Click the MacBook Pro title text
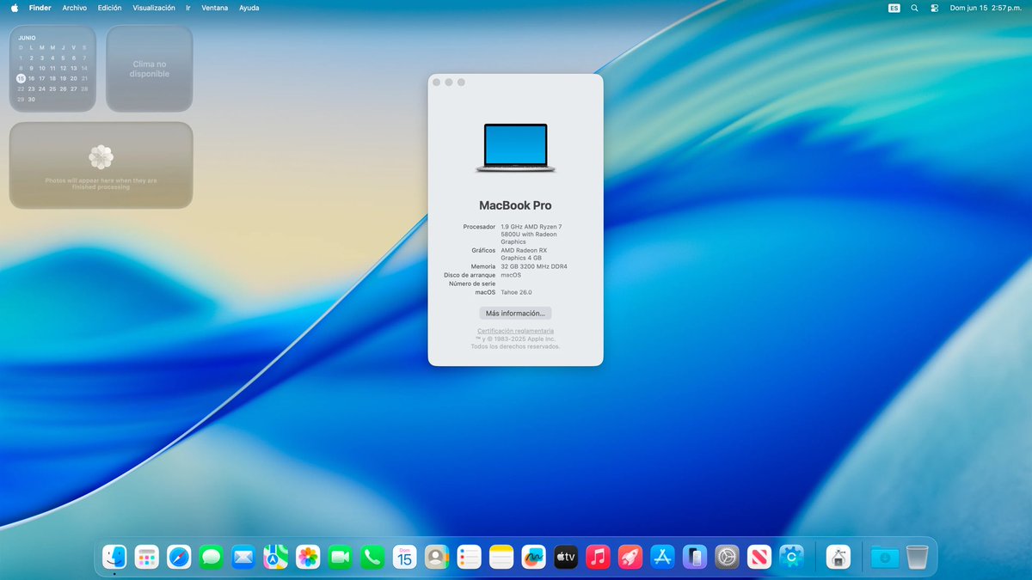The width and height of the screenshot is (1032, 580). coord(515,205)
